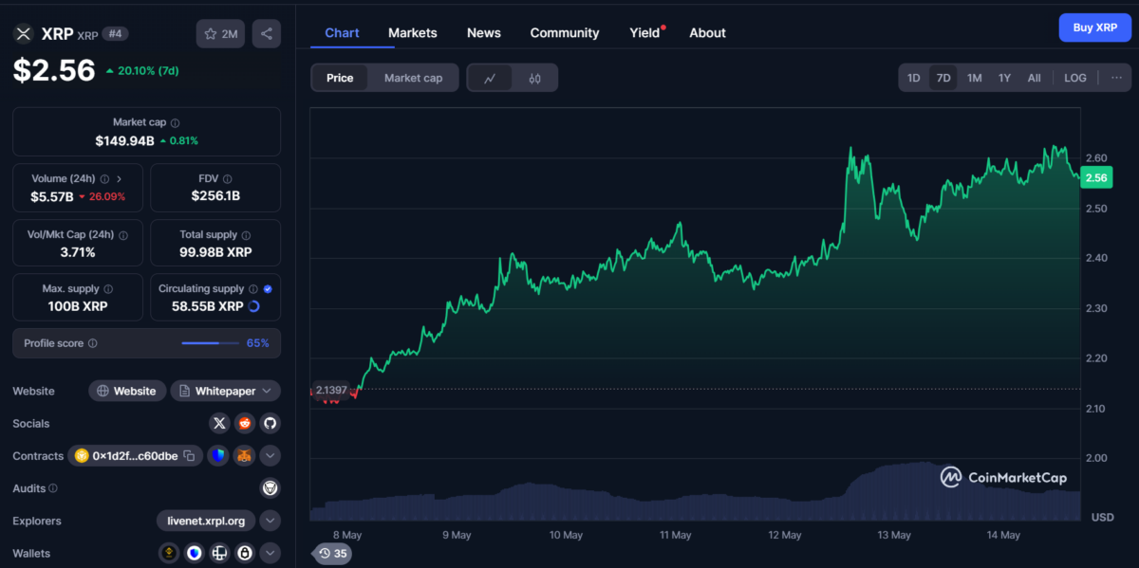Open the padlock wallet icon in Wallets

click(244, 553)
